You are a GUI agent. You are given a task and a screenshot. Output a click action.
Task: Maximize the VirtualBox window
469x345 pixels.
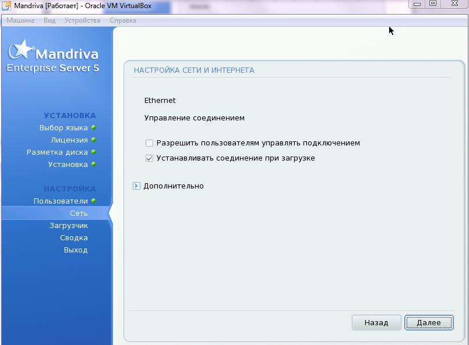click(x=432, y=3)
